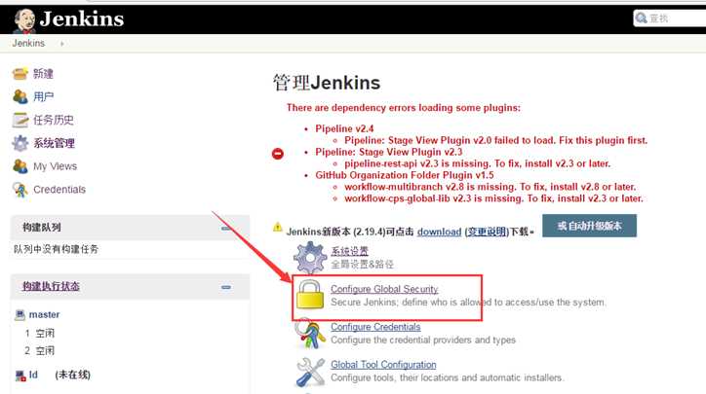706x394 pixels.
Task: Open 系统管理 sidebar link
Action: (54, 143)
